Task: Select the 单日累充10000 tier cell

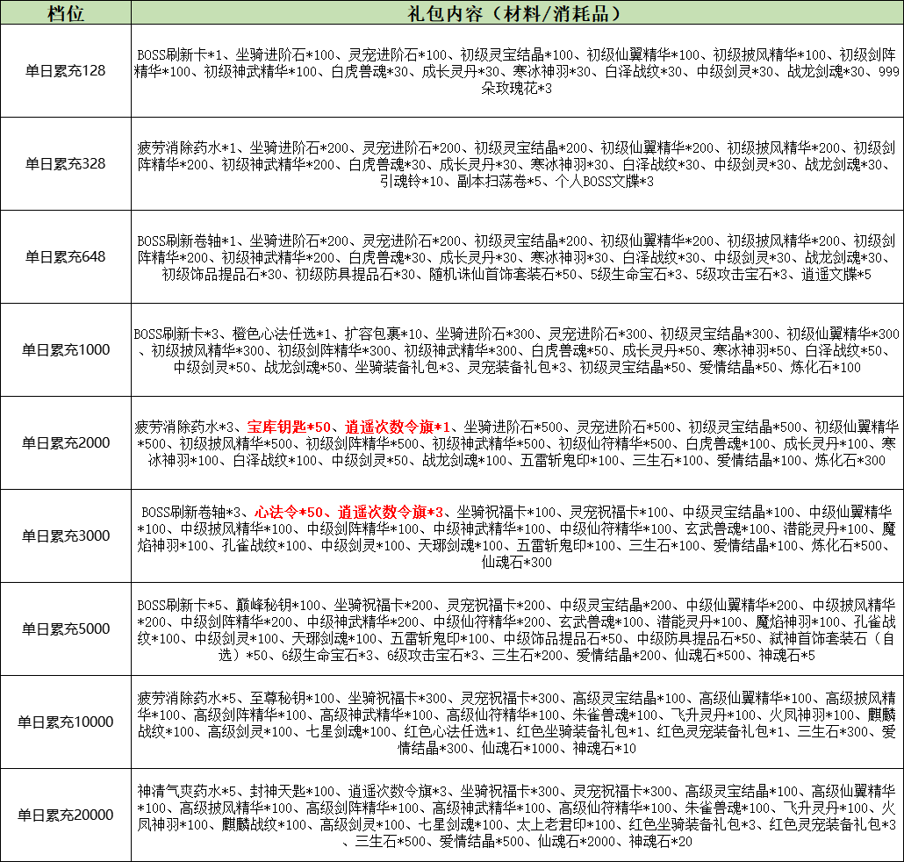Action: coord(66,722)
